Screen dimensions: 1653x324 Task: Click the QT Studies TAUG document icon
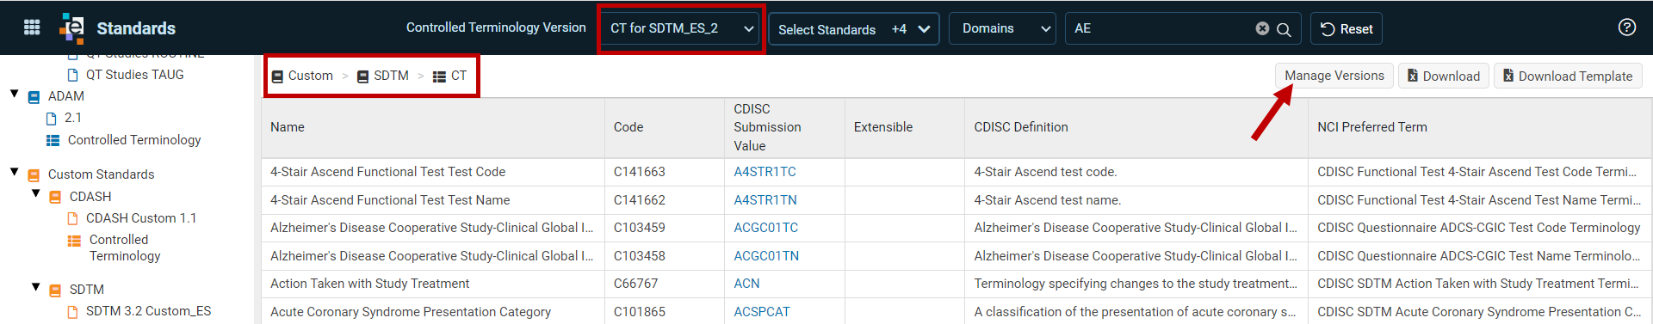pyautogui.click(x=73, y=75)
